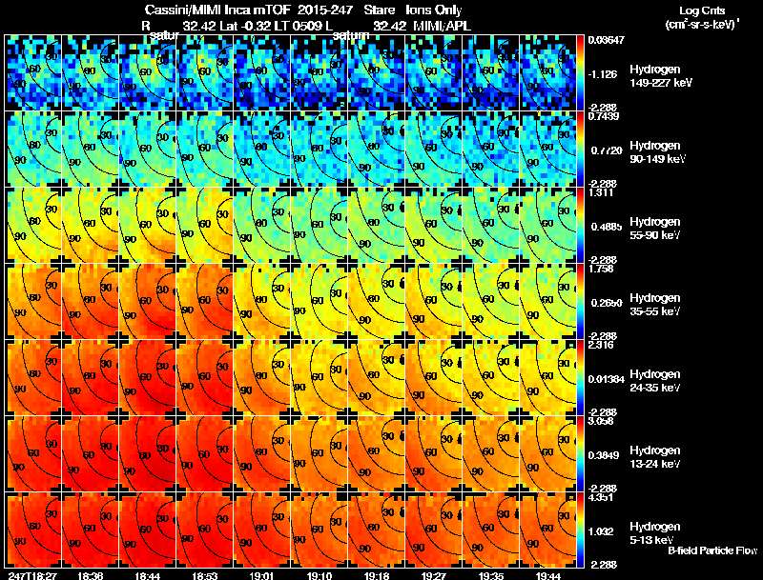Click the '247T18:27' time label
The height and width of the screenshot is (580, 763).
tap(32, 576)
